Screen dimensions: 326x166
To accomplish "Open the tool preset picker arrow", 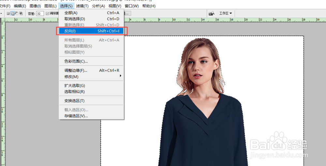I will coord(1,13).
